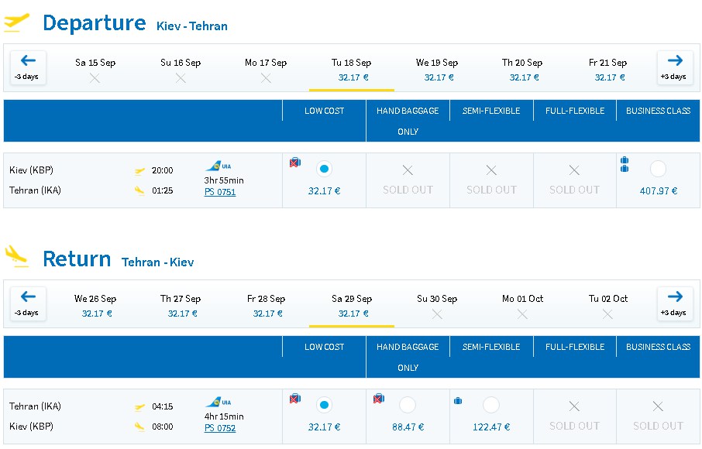Click takeoff icon beside 04:15 departure time
This screenshot has height=449, width=702.
[x=139, y=407]
